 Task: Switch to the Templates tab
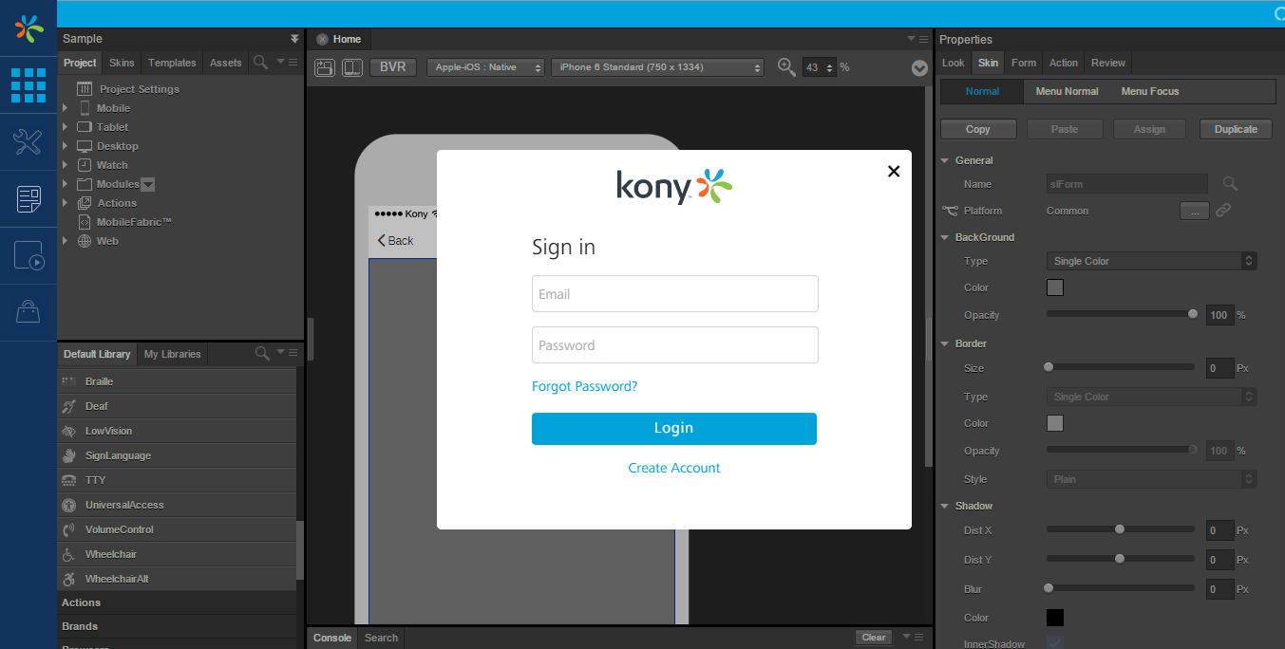(x=172, y=63)
